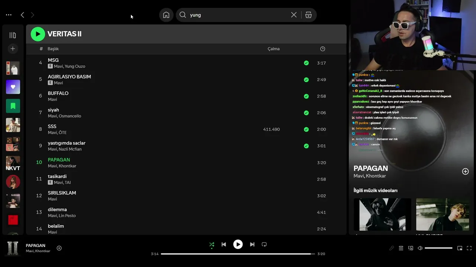Open the NKVT thumbnail in sidebar

tap(13, 163)
